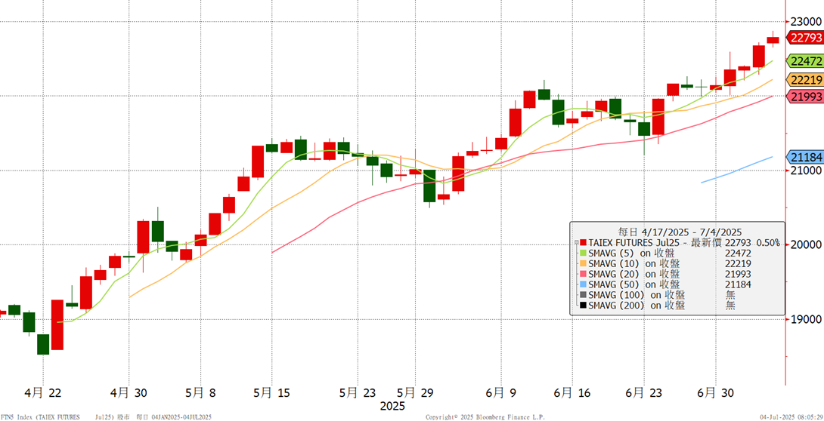Viewport: 824px width, 421px height.
Task: Select the 'SMAVG (200) on 收盤' legend label
Action: (637, 306)
